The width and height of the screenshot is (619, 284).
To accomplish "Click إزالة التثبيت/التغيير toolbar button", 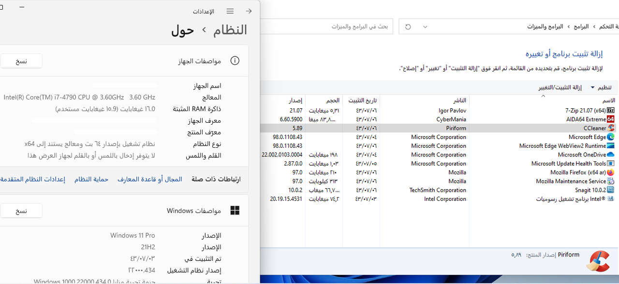I will (x=560, y=87).
